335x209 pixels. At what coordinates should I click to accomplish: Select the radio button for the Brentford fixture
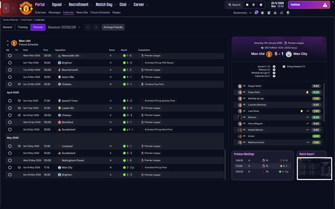(x=10, y=122)
